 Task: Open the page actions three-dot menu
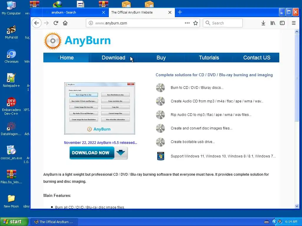pyautogui.click(x=187, y=23)
